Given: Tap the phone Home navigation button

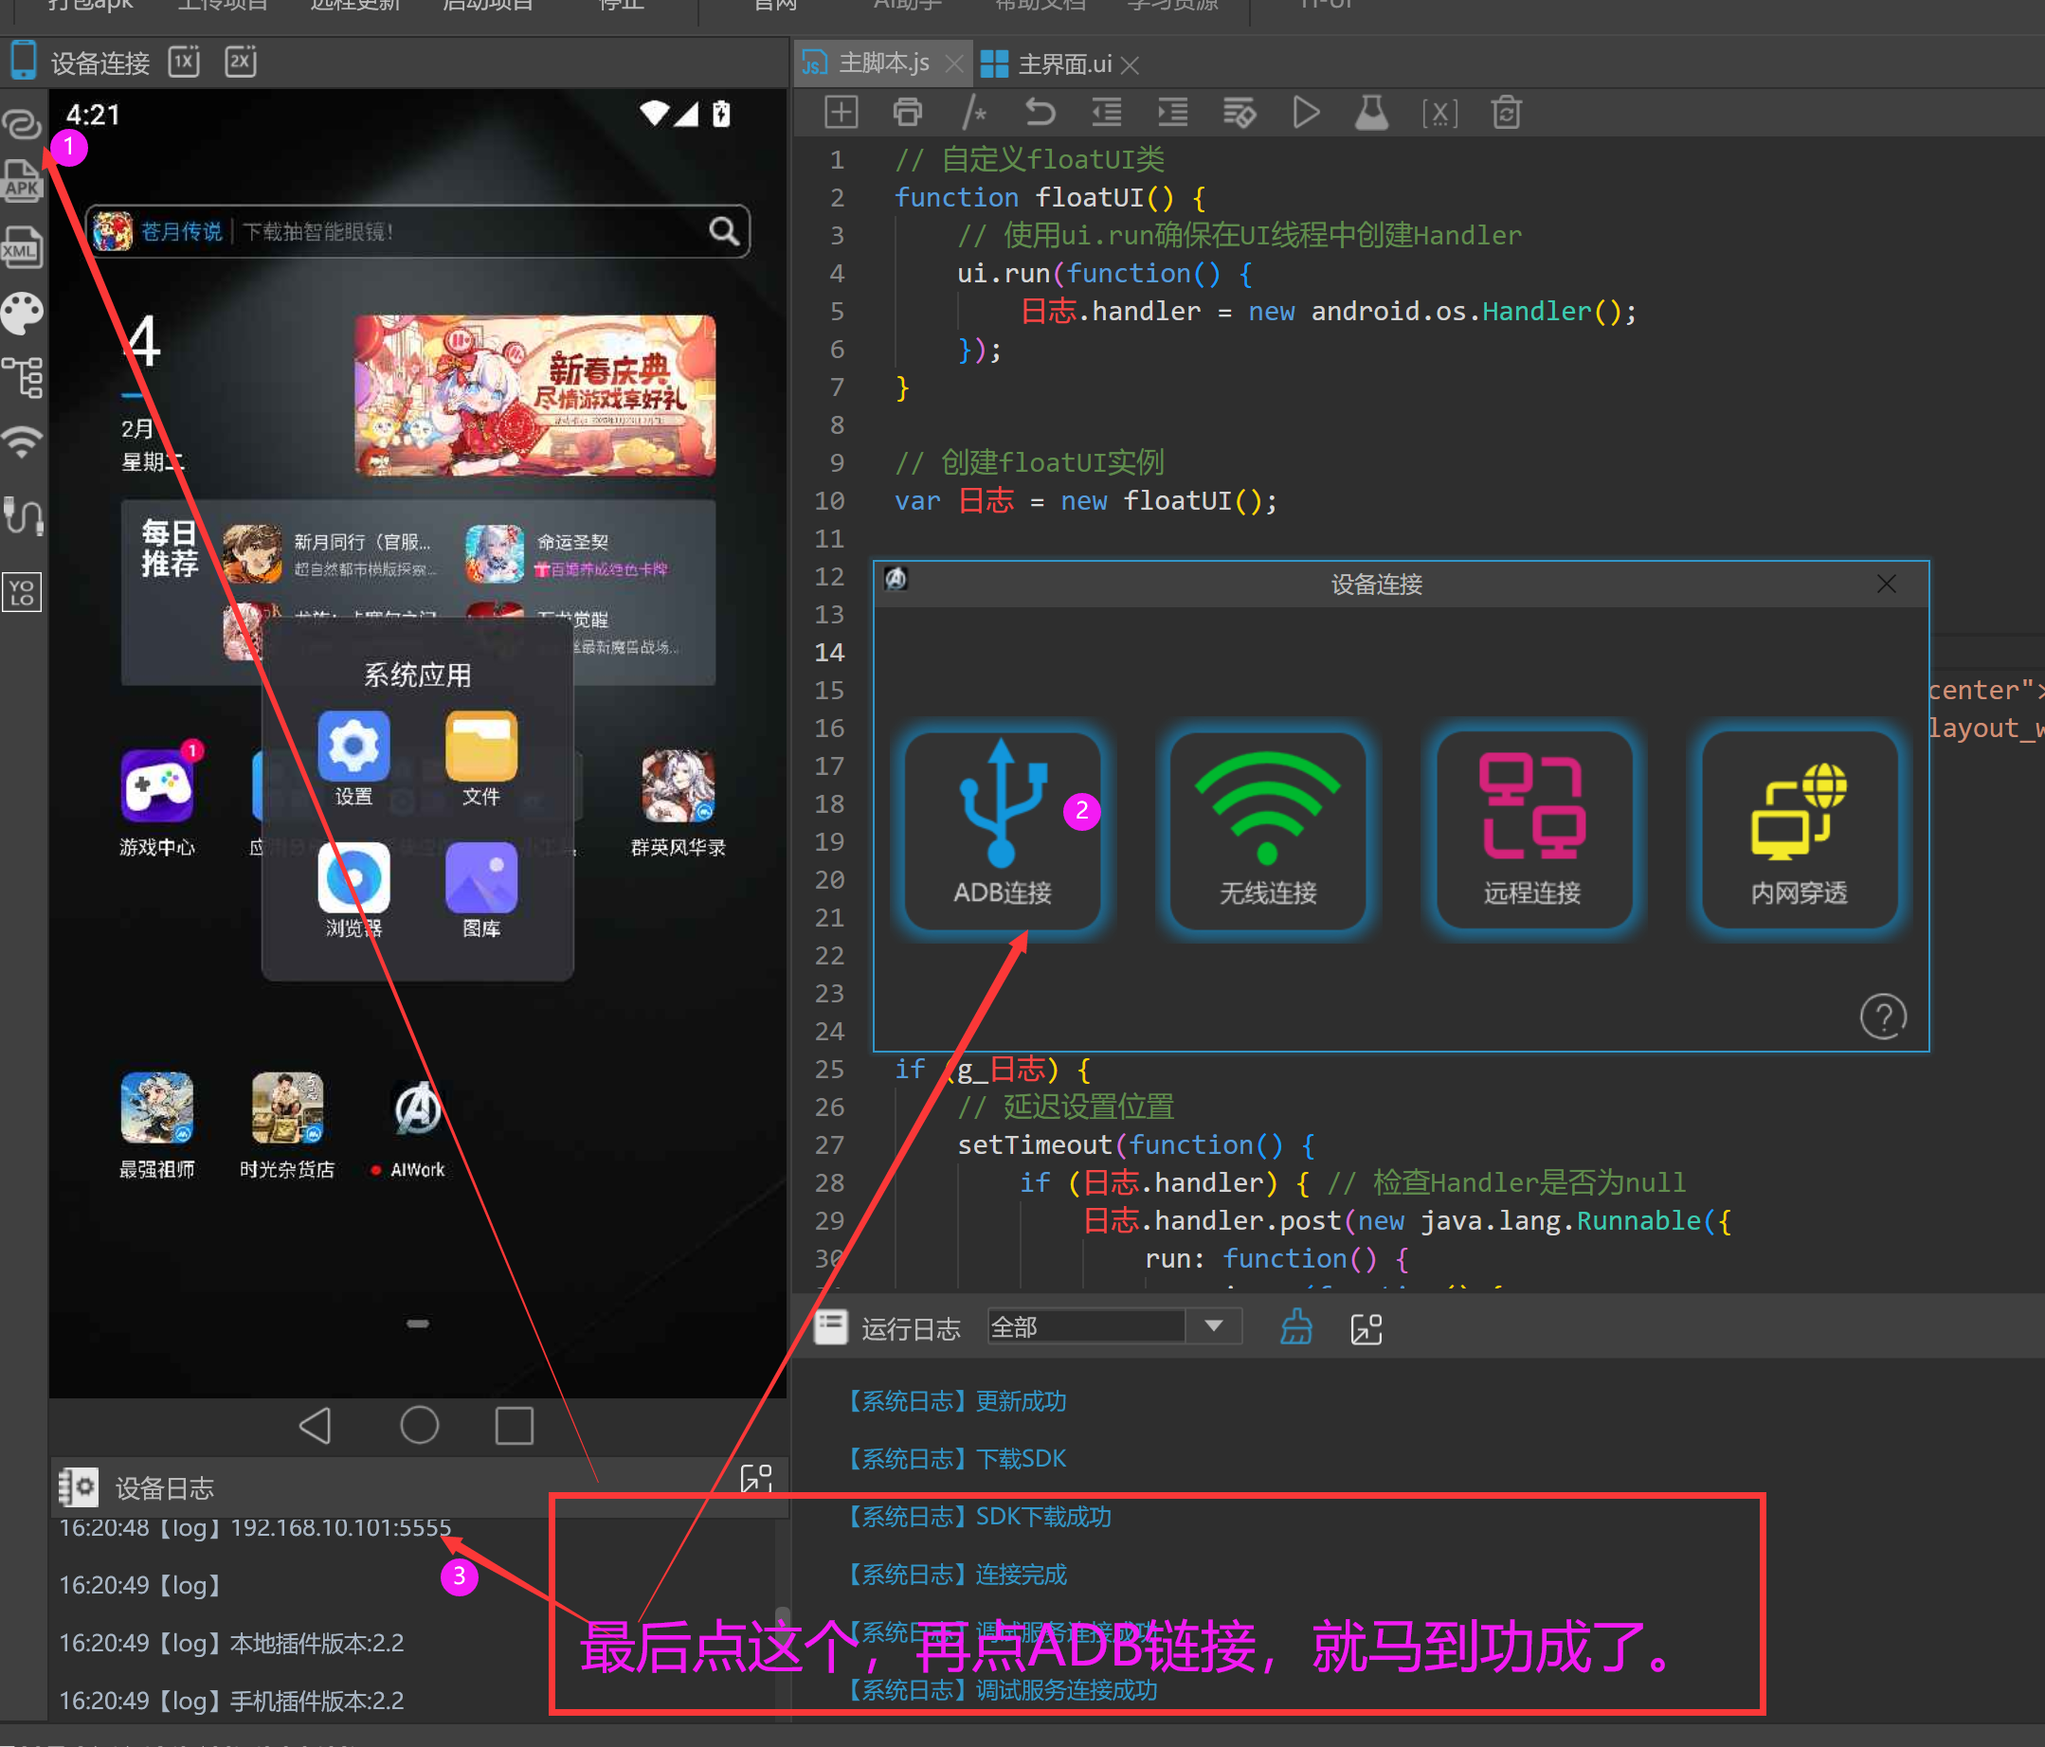Looking at the screenshot, I should [x=419, y=1426].
